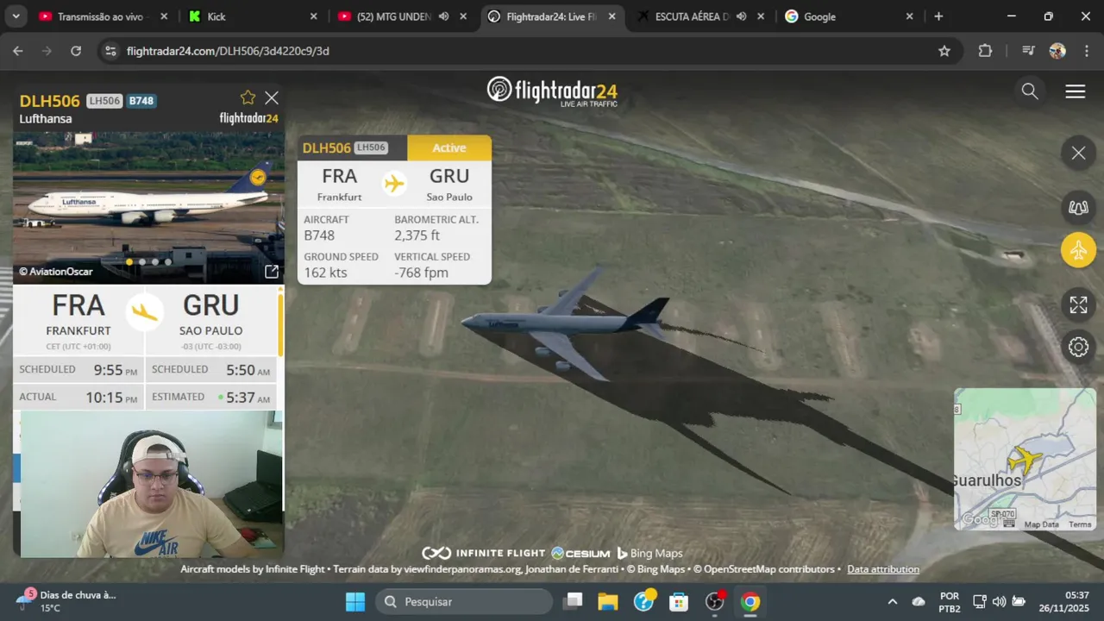Select the second photo carousel dot
Viewport: 1104px width, 621px height.
[x=142, y=261]
